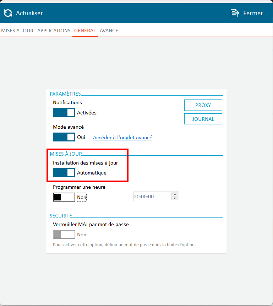
Task: Increase time with the up spinner arrow
Action: pos(175,194)
